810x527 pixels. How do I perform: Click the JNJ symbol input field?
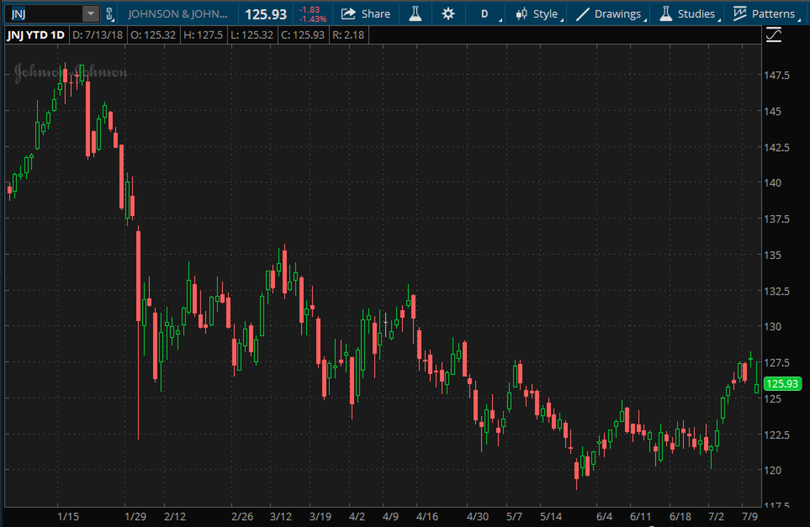click(44, 14)
